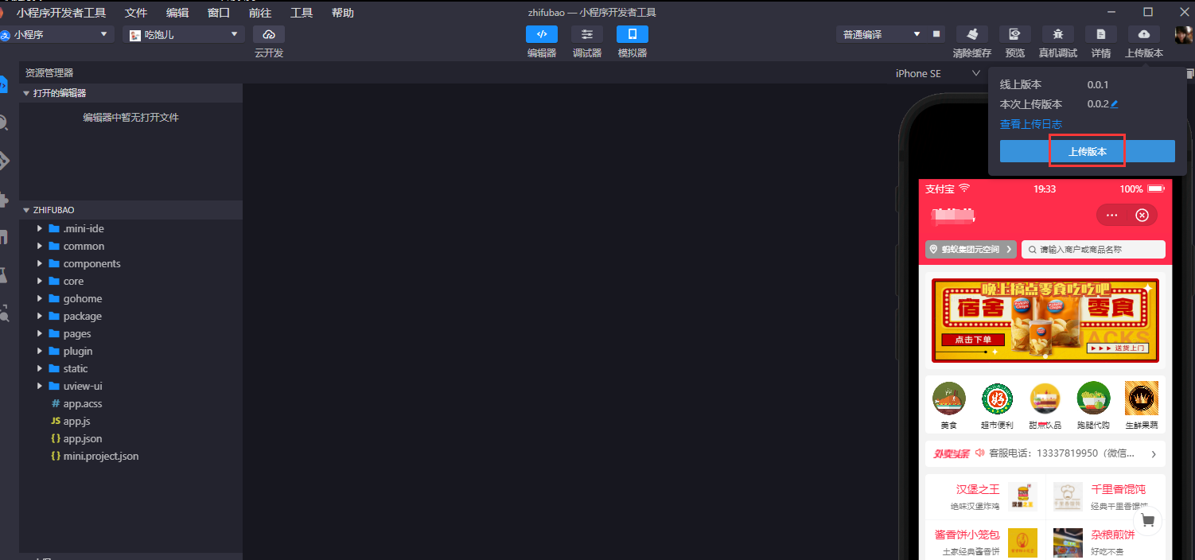
Task: Close the mini program with the X icon
Action: (x=1142, y=216)
